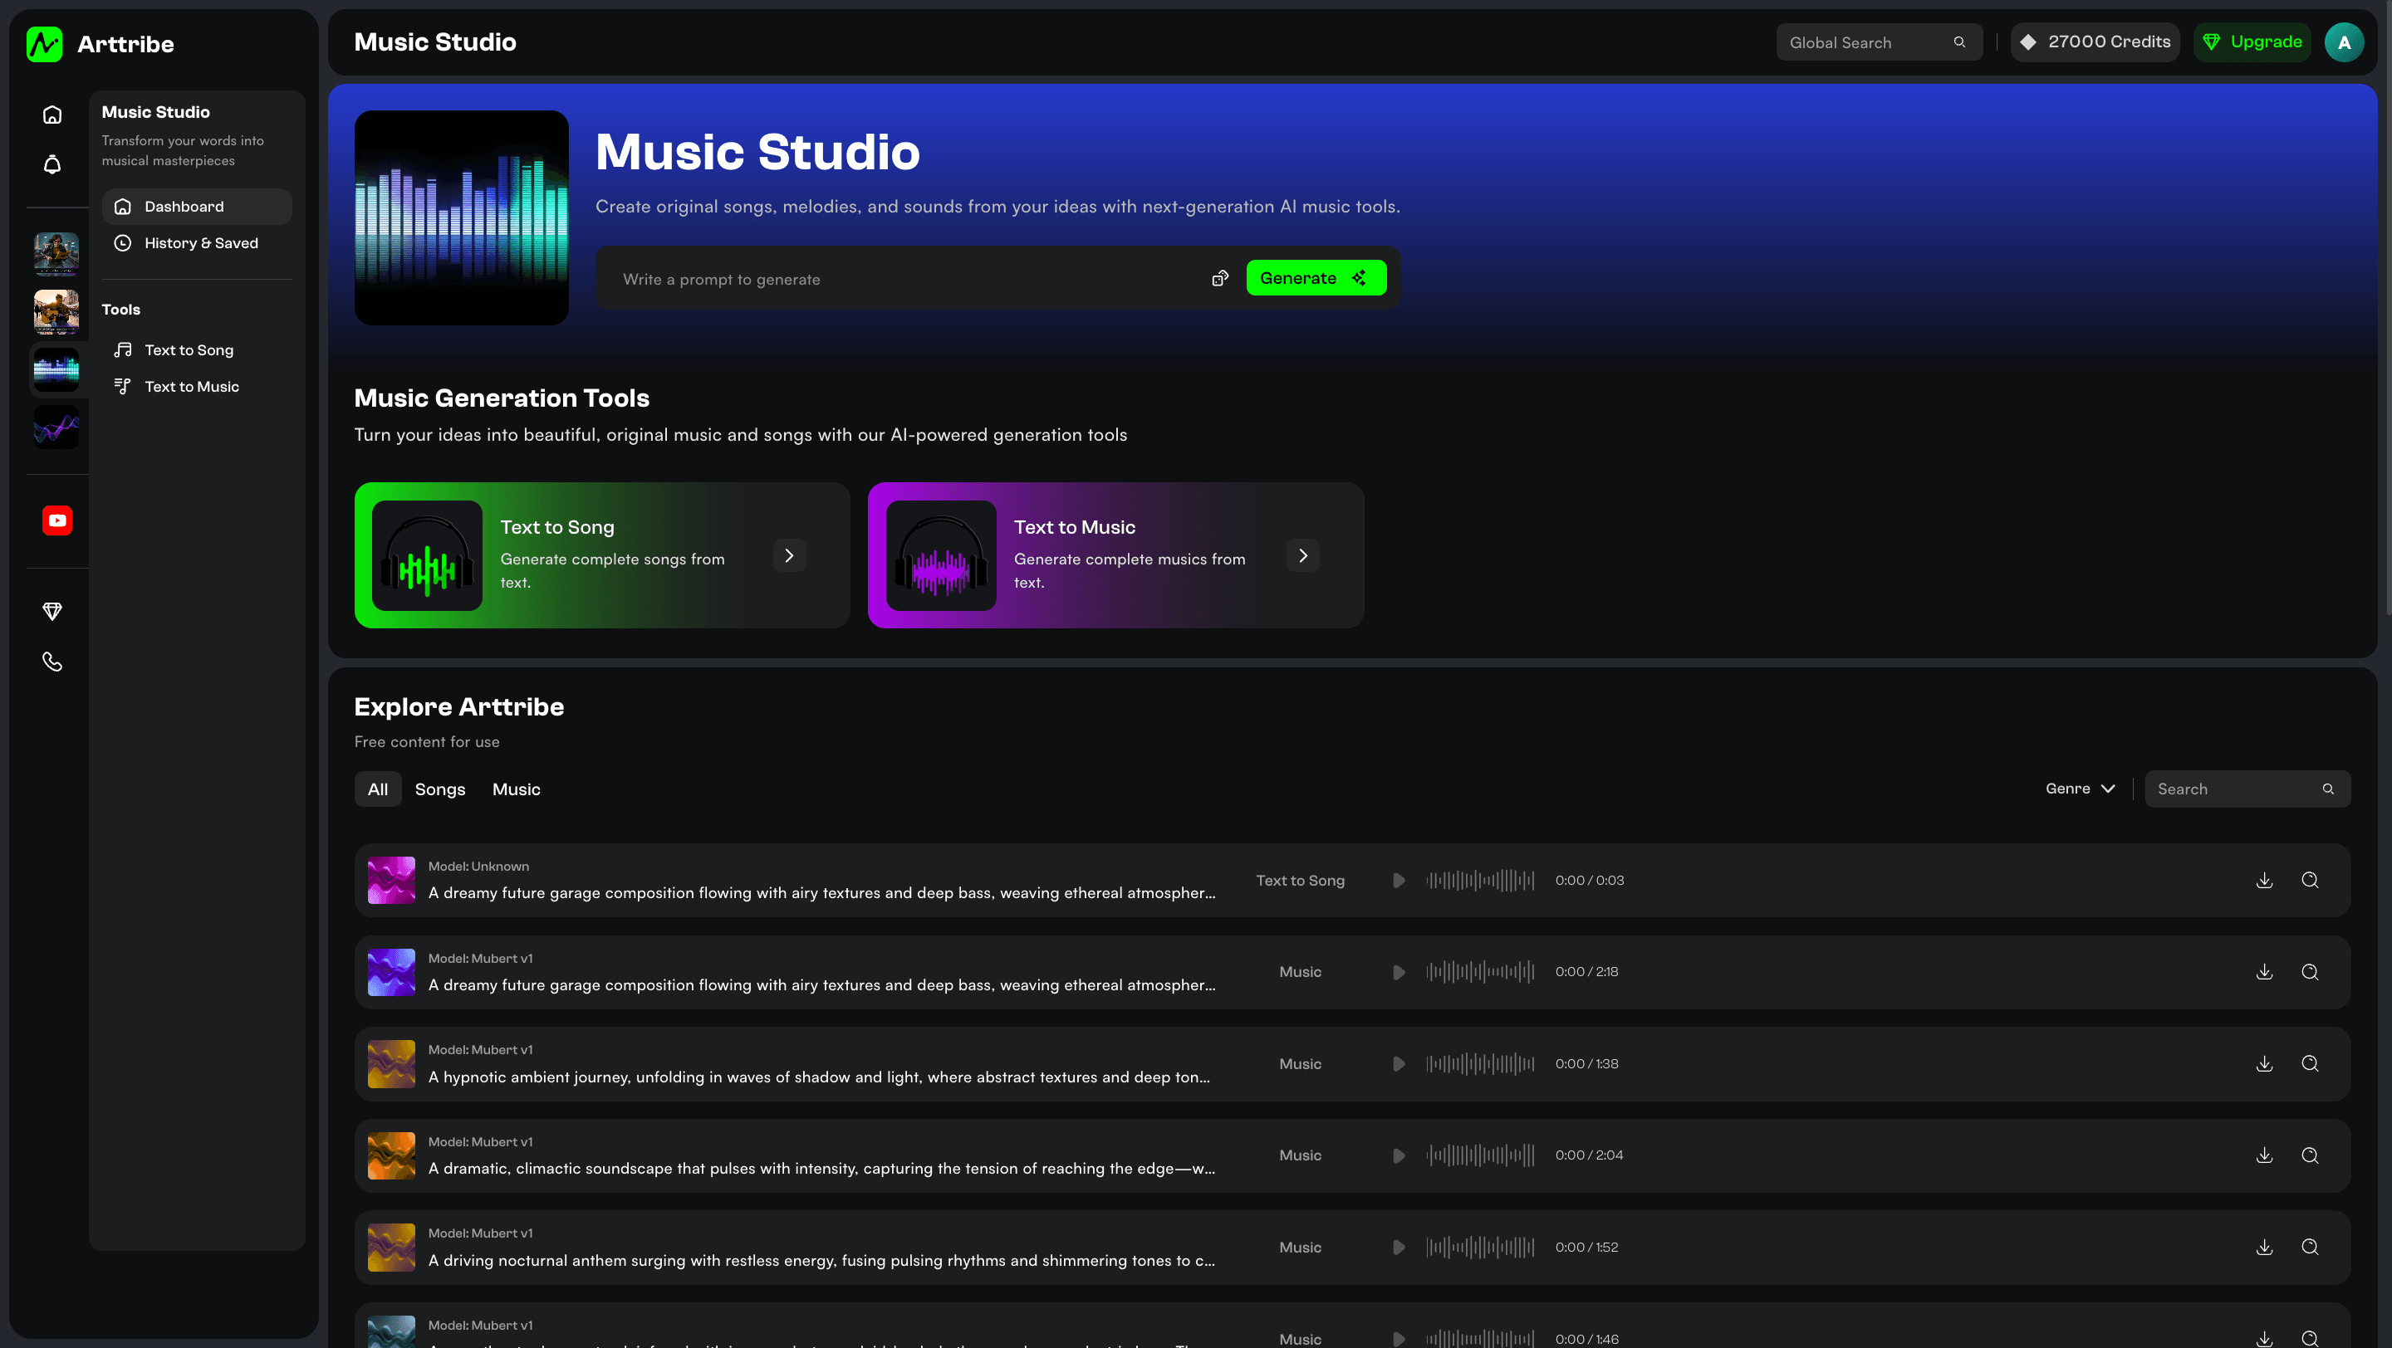2392x1348 pixels.
Task: Click the Explore search magnifier icon
Action: (x=2328, y=789)
